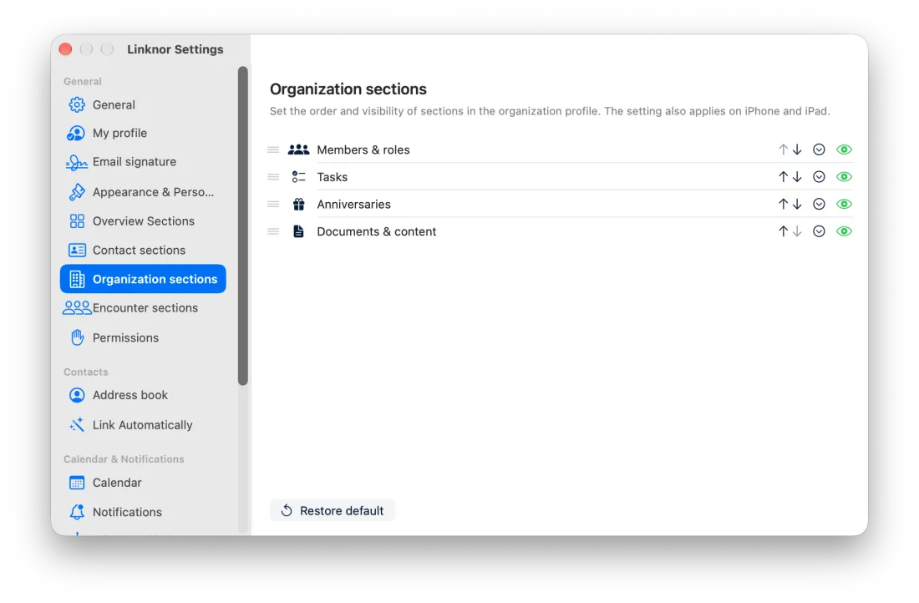Click the Restore default button
Screen dimensions: 919x603
(333, 511)
